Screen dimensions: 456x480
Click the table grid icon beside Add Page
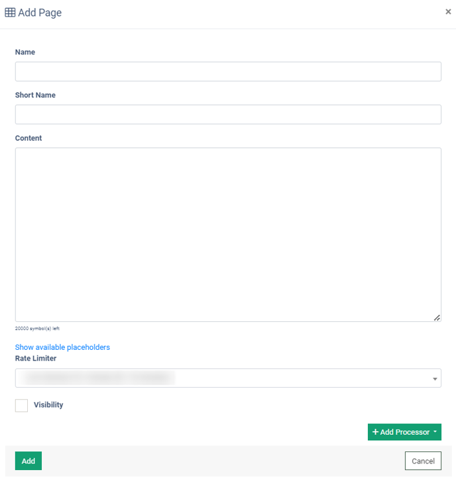[x=10, y=13]
